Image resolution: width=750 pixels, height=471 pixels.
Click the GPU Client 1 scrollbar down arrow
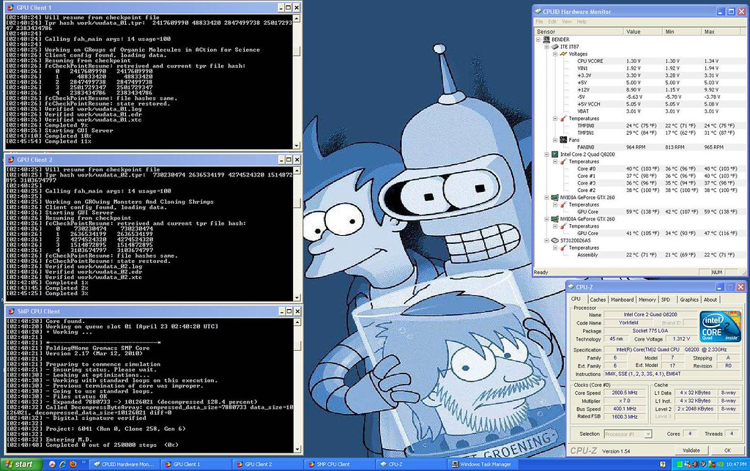point(297,145)
